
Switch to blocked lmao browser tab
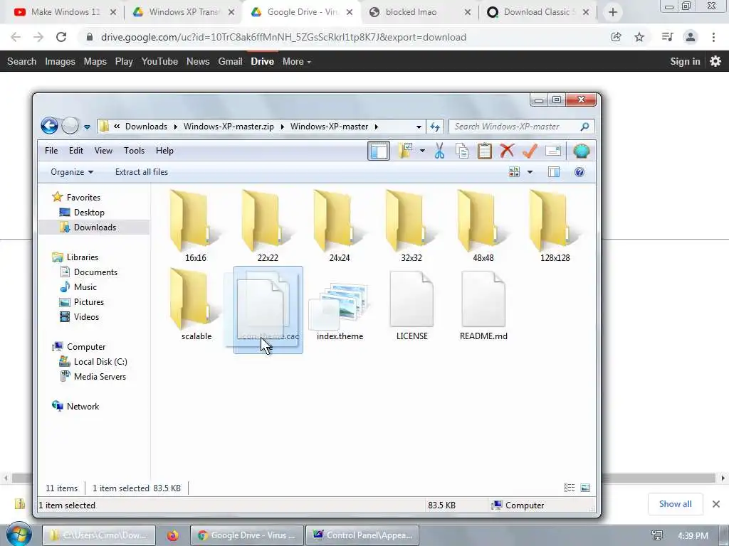coord(421,12)
